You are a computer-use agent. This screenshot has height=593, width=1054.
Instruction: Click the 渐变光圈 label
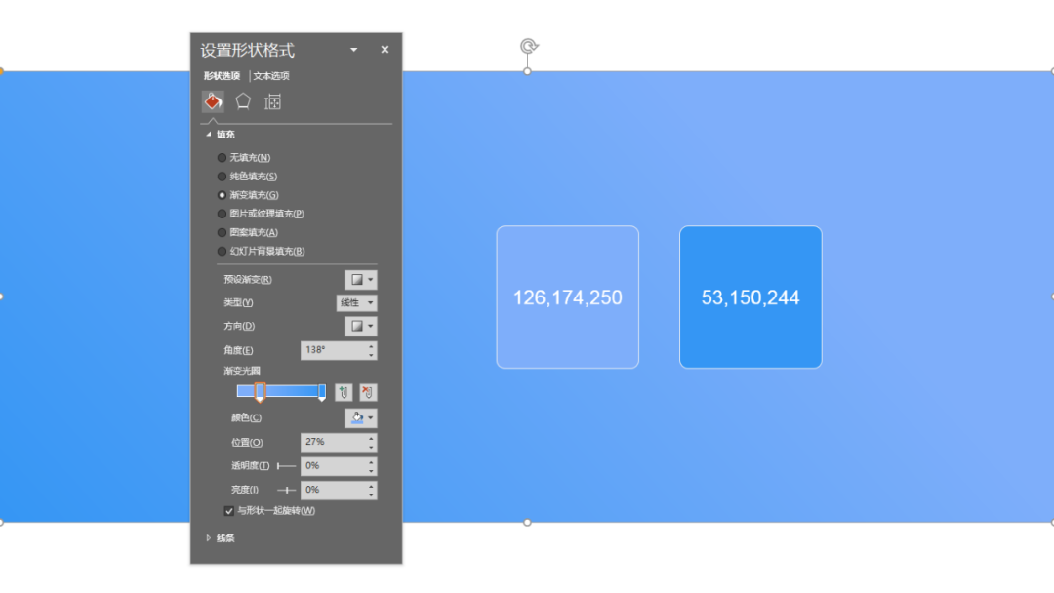click(242, 371)
